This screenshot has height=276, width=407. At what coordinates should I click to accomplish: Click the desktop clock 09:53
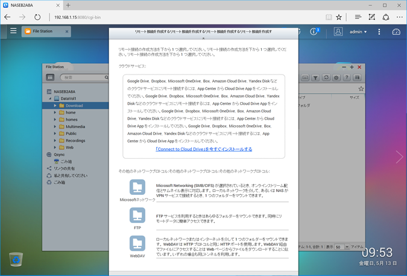tap(377, 253)
